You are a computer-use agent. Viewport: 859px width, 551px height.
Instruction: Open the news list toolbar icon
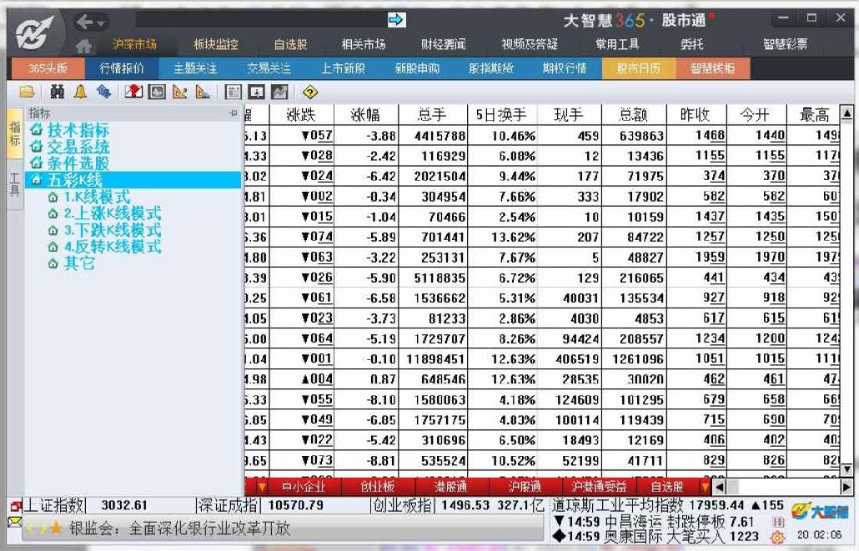(x=234, y=92)
